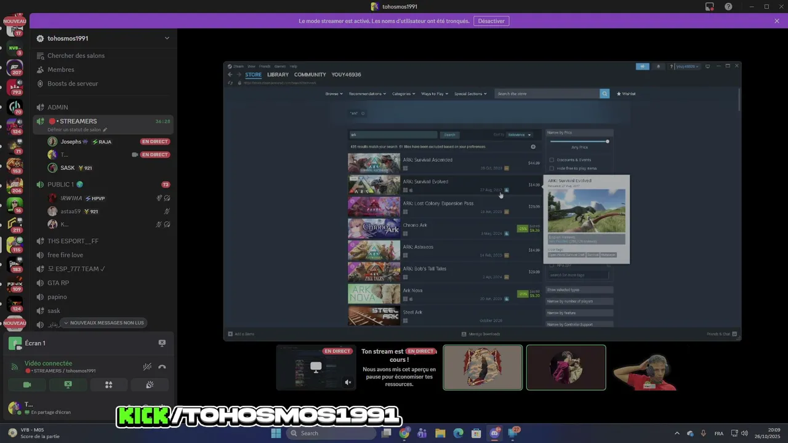Adjust the Narrow by Price slider handle

pos(607,142)
